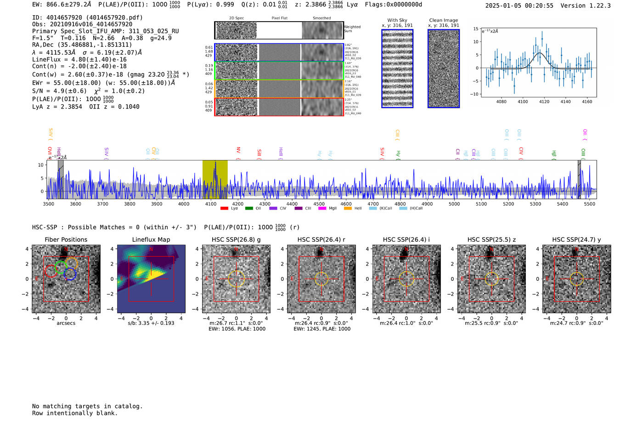The image size is (643, 438).
Task: Open the weighted sum 2D Spec cutout
Action: [x=237, y=30]
